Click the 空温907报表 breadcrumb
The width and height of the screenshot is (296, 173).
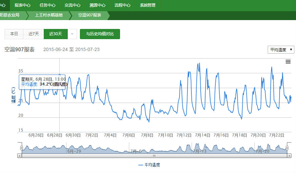click(x=89, y=15)
